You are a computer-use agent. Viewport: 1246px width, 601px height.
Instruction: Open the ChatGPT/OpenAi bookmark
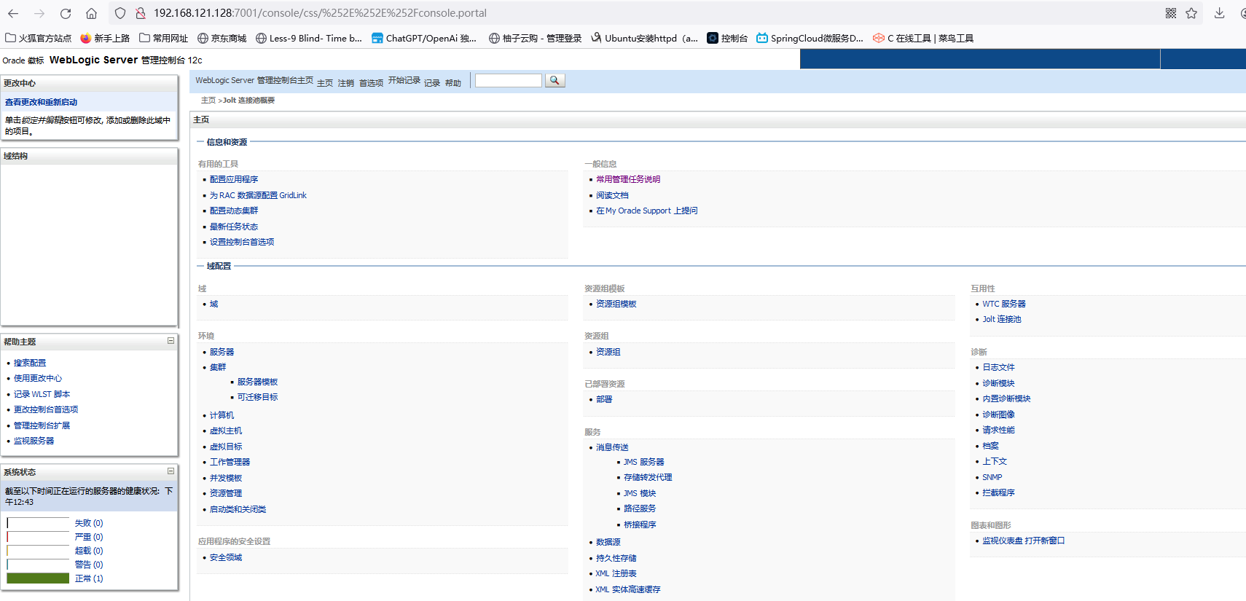[x=424, y=38]
